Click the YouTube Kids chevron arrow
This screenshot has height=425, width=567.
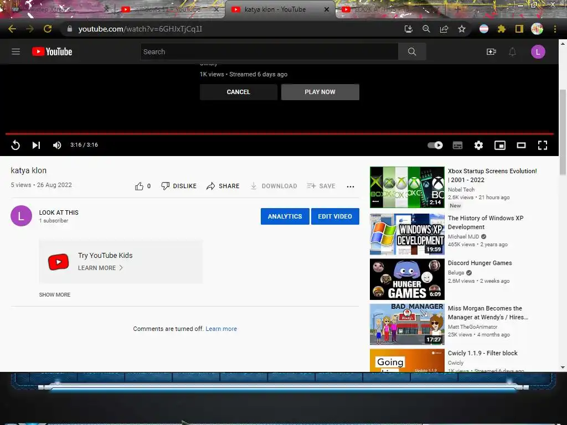click(121, 268)
